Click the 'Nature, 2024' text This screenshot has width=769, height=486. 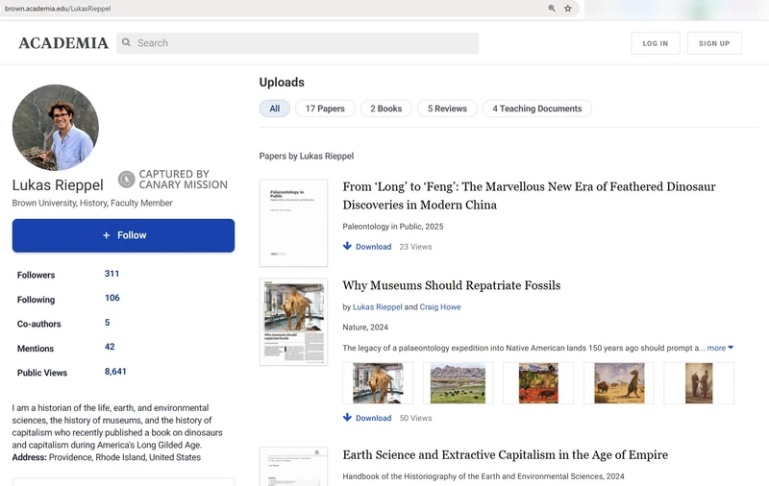point(365,328)
